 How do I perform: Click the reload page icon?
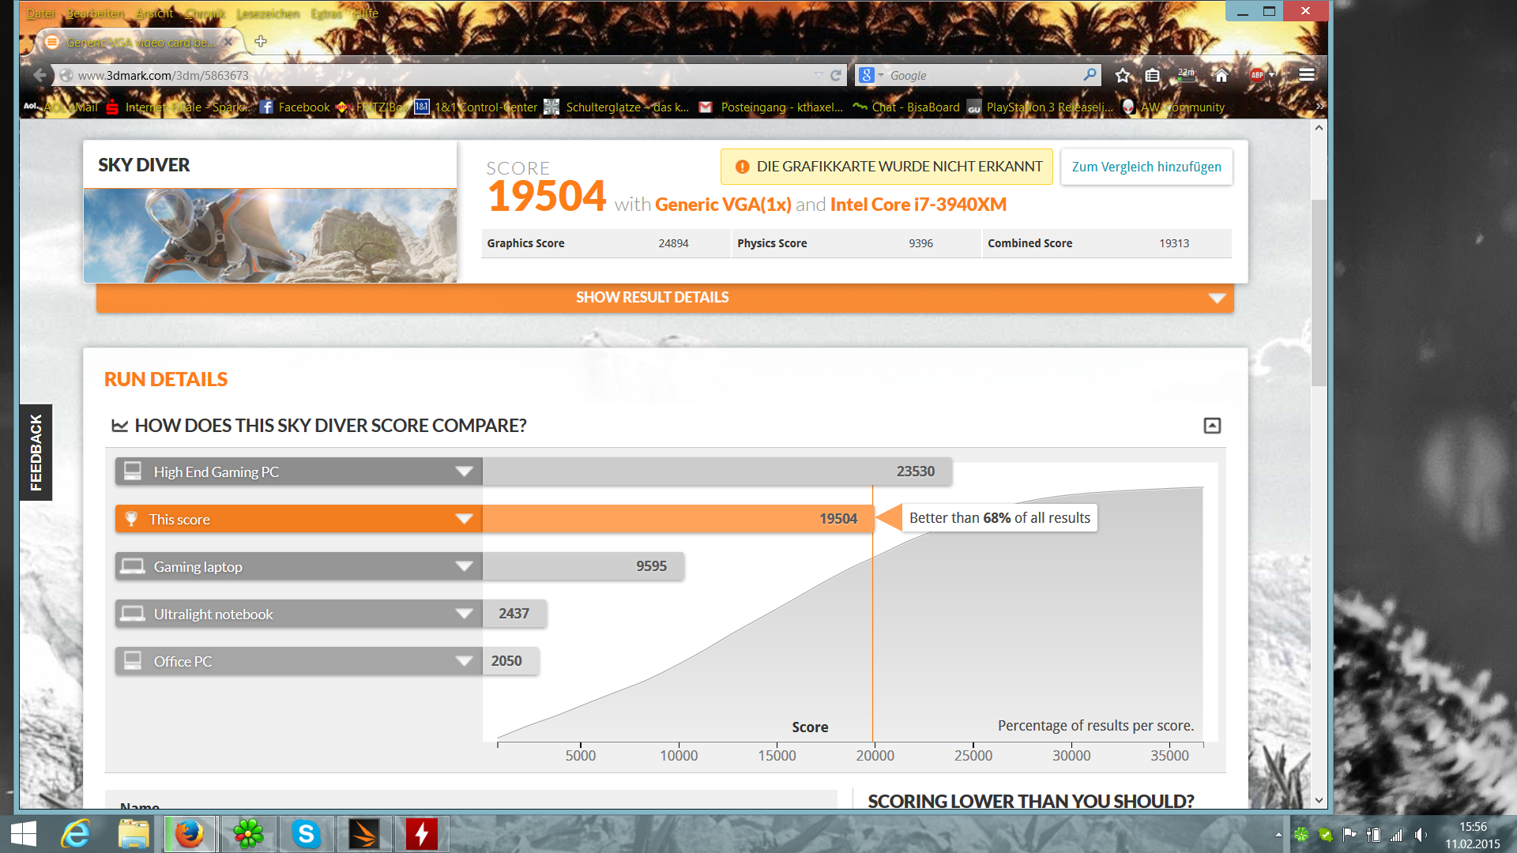[836, 75]
